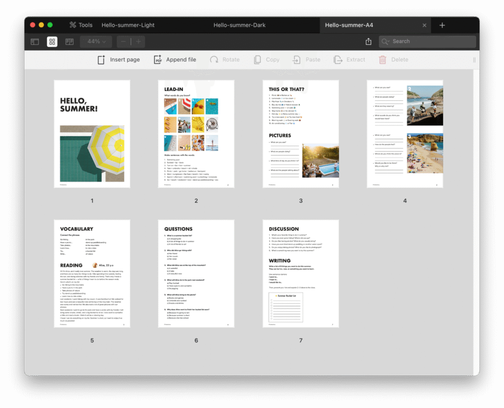This screenshot has height=408, width=504.
Task: Click the Delete trash icon
Action: (382, 60)
